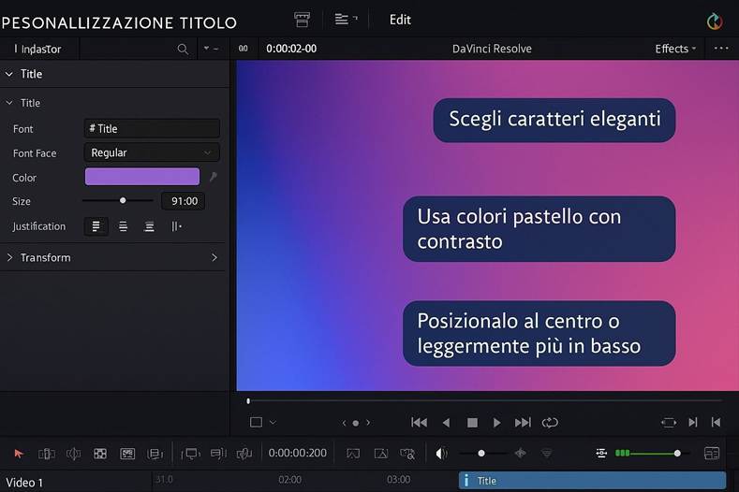The height and width of the screenshot is (492, 739).
Task: Click the media storage icon in top bar
Action: click(x=302, y=20)
